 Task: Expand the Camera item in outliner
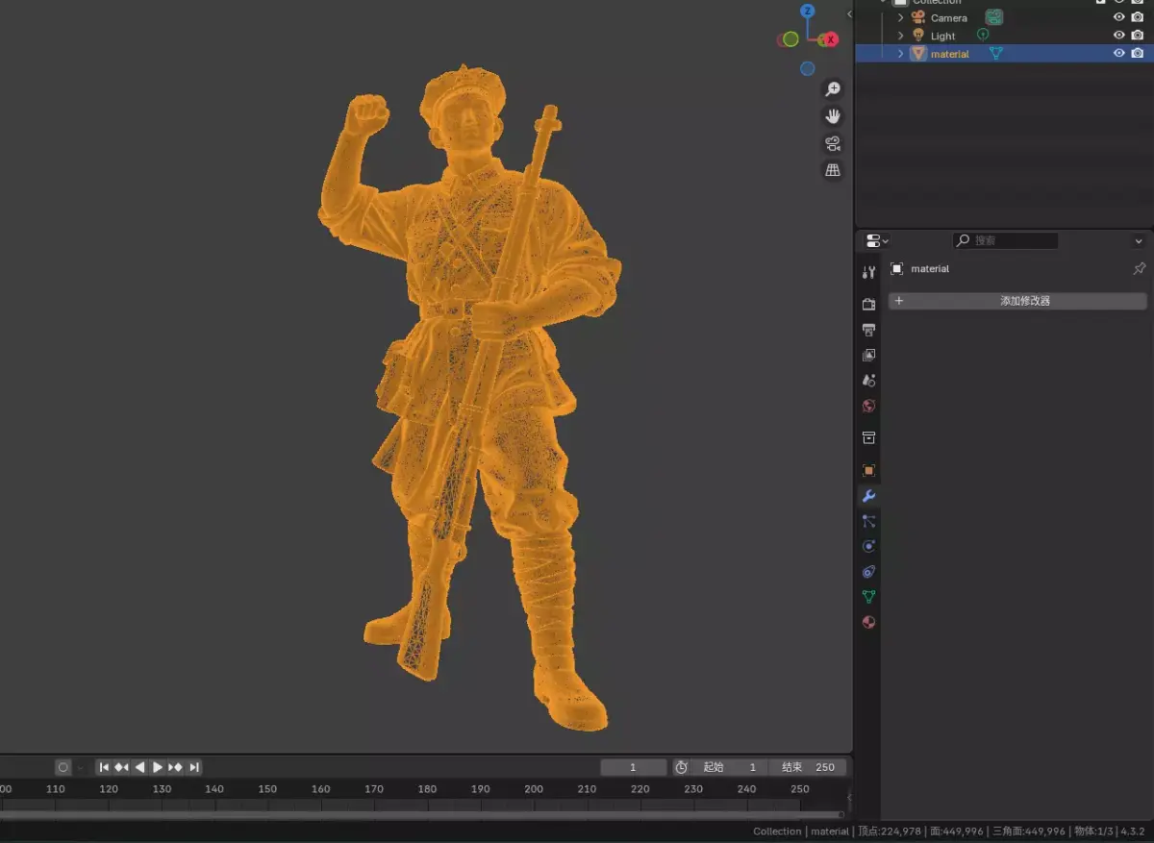tap(901, 17)
